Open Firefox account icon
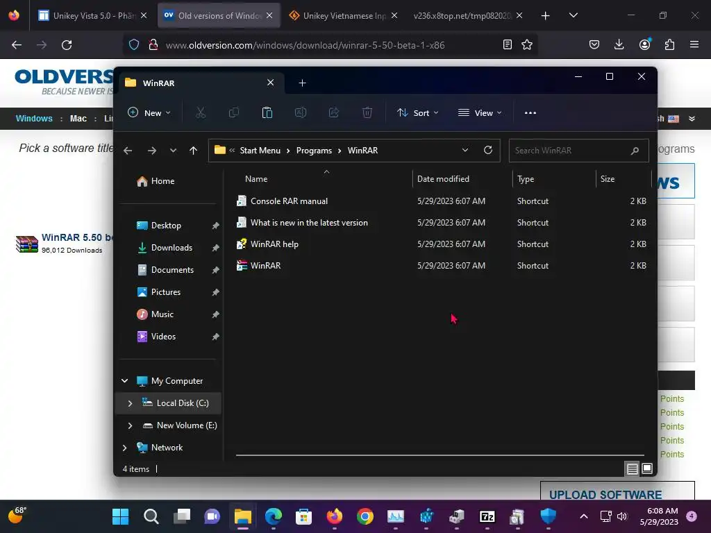Screen dimensions: 711x533 click(x=644, y=44)
